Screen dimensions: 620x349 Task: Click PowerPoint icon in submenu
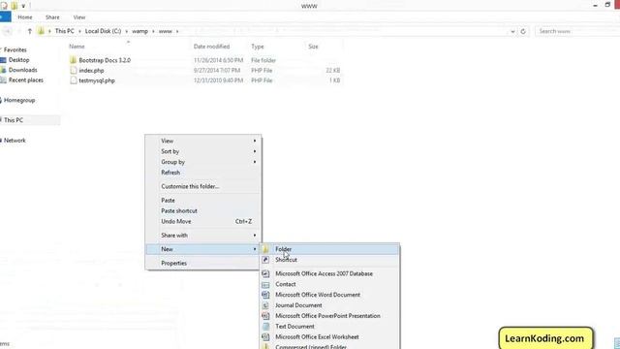click(265, 316)
